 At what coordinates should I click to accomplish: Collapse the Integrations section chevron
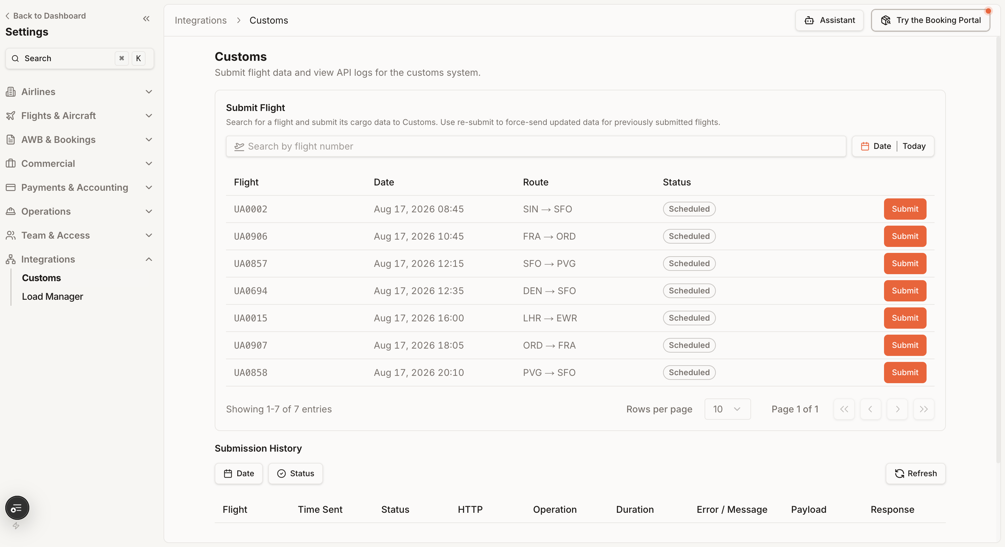coord(149,259)
